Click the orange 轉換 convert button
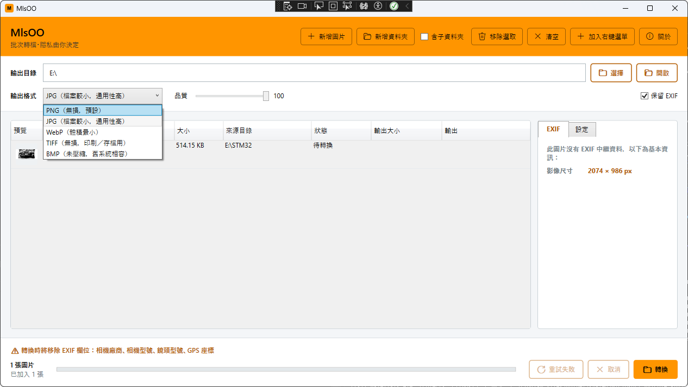The width and height of the screenshot is (688, 387). pyautogui.click(x=655, y=369)
